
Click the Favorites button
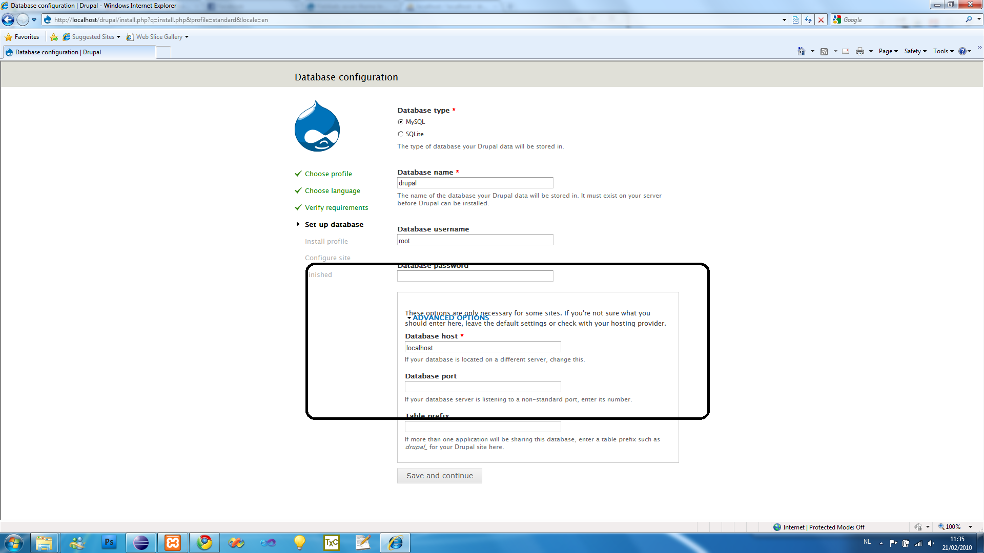[x=22, y=37]
